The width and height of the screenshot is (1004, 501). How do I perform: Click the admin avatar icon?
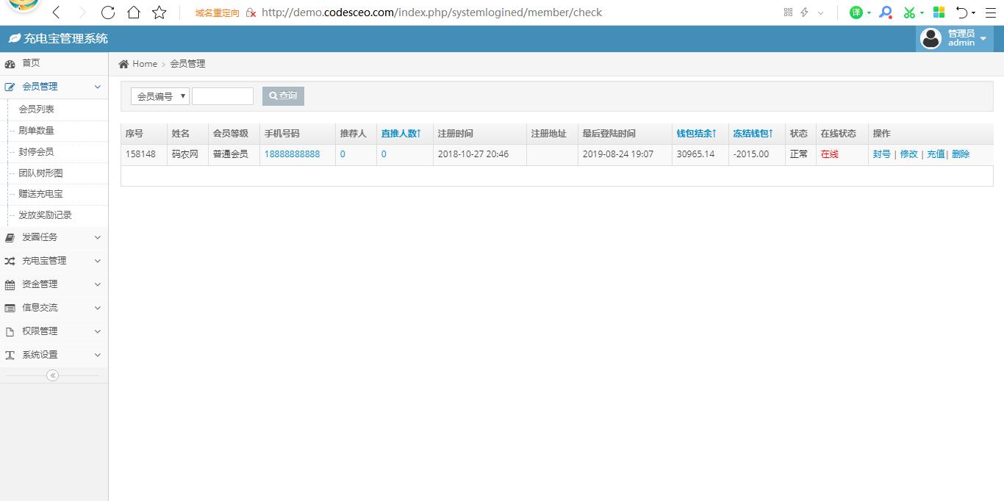click(931, 38)
